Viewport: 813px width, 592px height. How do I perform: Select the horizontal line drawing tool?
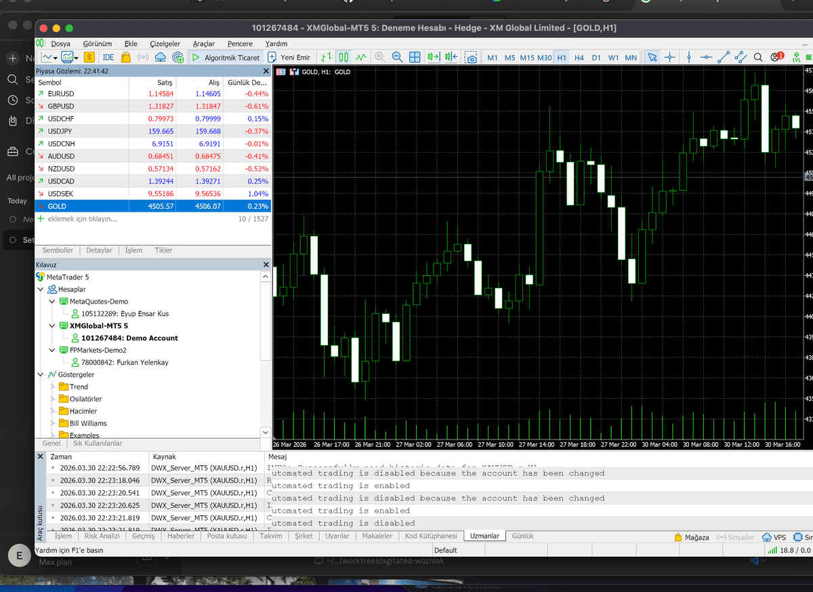pyautogui.click(x=706, y=58)
